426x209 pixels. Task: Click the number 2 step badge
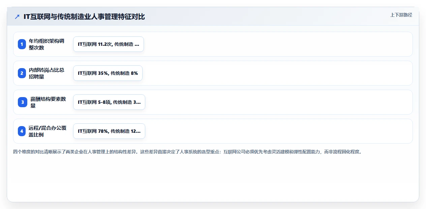click(x=22, y=73)
